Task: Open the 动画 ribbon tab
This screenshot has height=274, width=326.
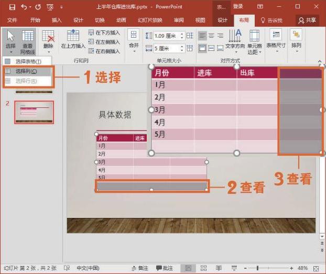Action: click(x=121, y=20)
